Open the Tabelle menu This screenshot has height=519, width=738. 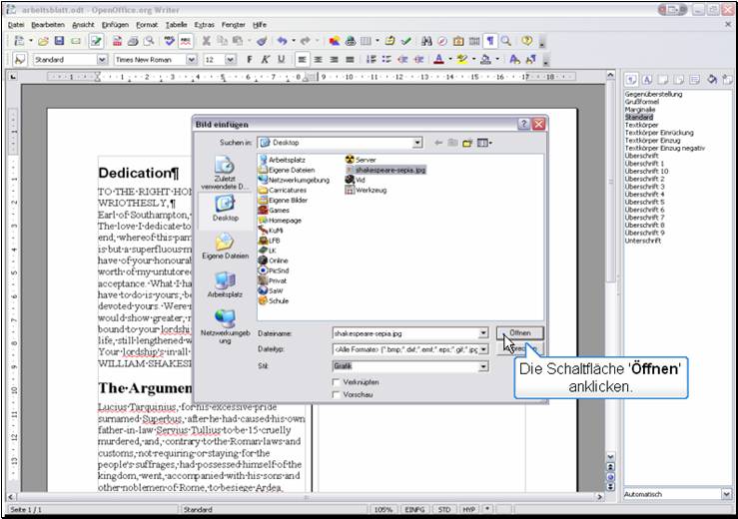click(176, 24)
